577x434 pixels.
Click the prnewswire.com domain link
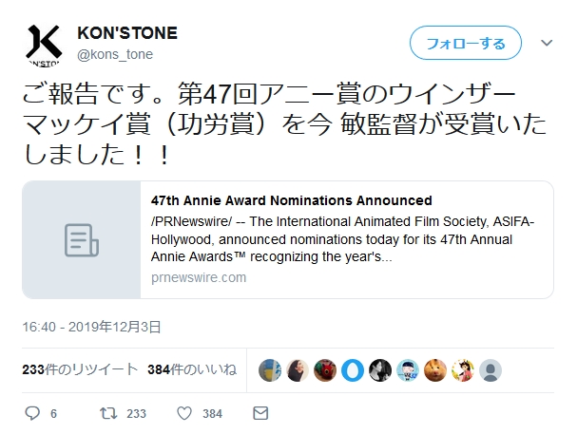click(x=199, y=277)
